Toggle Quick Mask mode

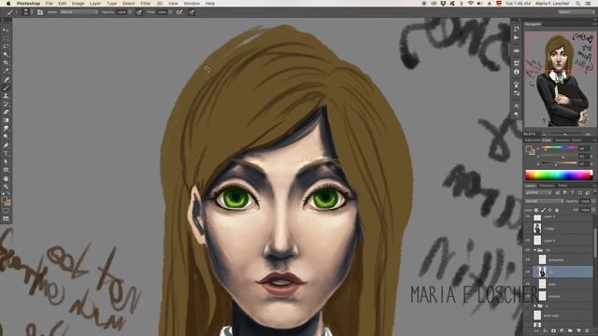pyautogui.click(x=6, y=211)
